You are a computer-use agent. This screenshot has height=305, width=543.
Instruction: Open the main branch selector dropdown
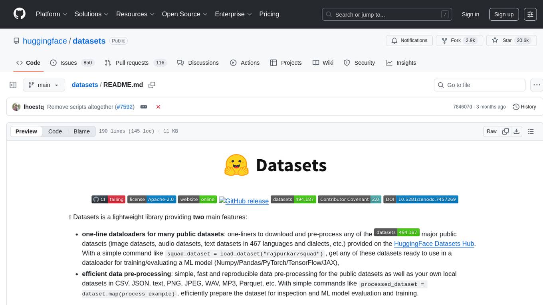point(44,85)
